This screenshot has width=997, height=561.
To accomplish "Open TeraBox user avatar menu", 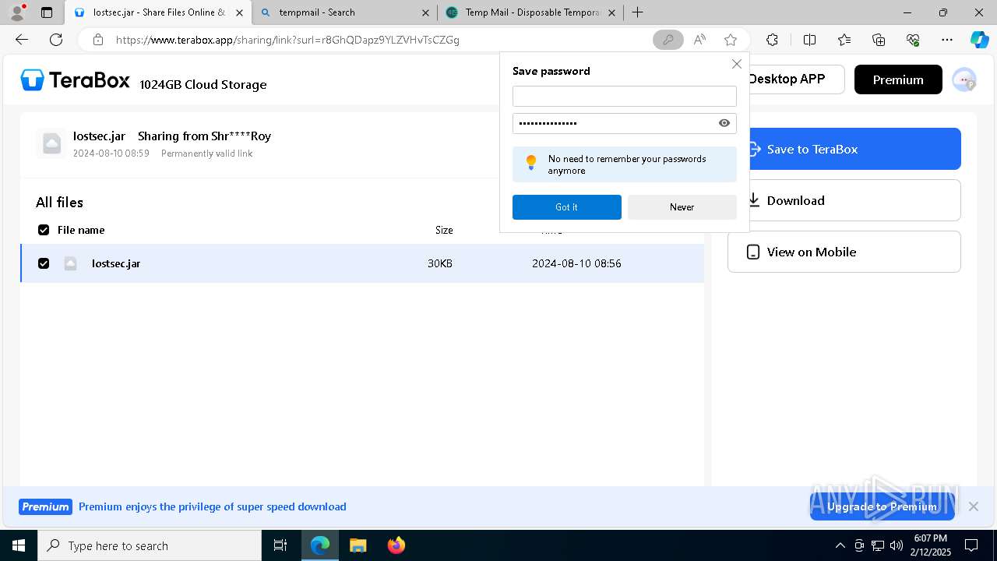I will click(x=964, y=79).
